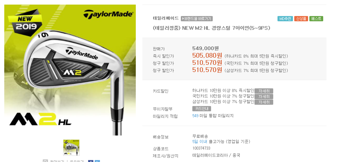Viewport: 337px width, 162px height.
Task: Open 자세히 details for 하나카드 discount
Action: [264, 91]
